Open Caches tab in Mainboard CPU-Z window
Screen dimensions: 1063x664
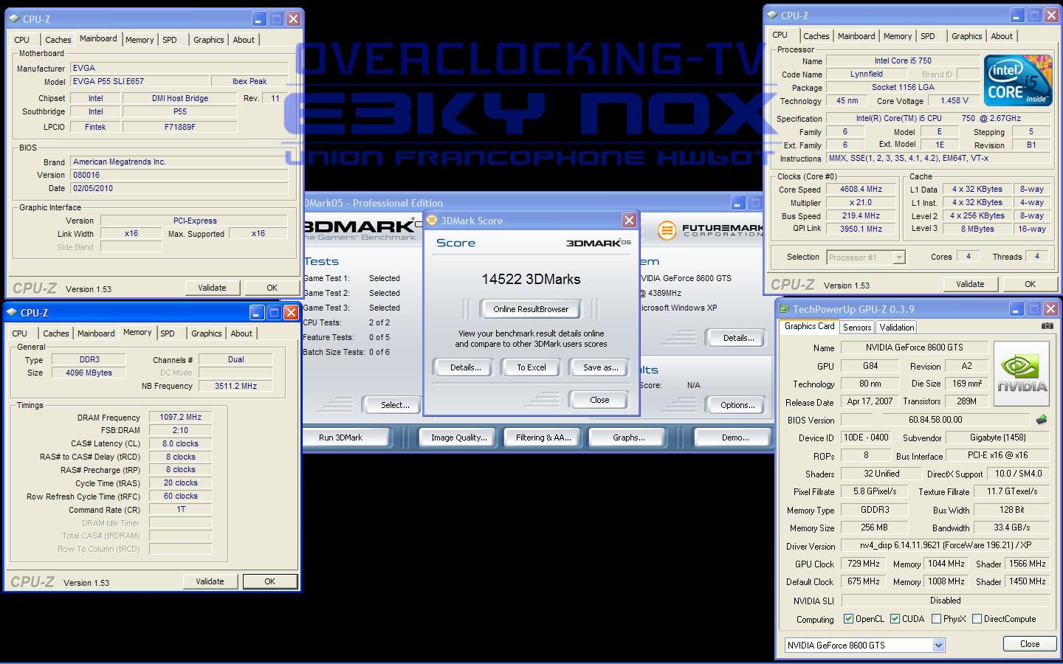click(x=58, y=40)
